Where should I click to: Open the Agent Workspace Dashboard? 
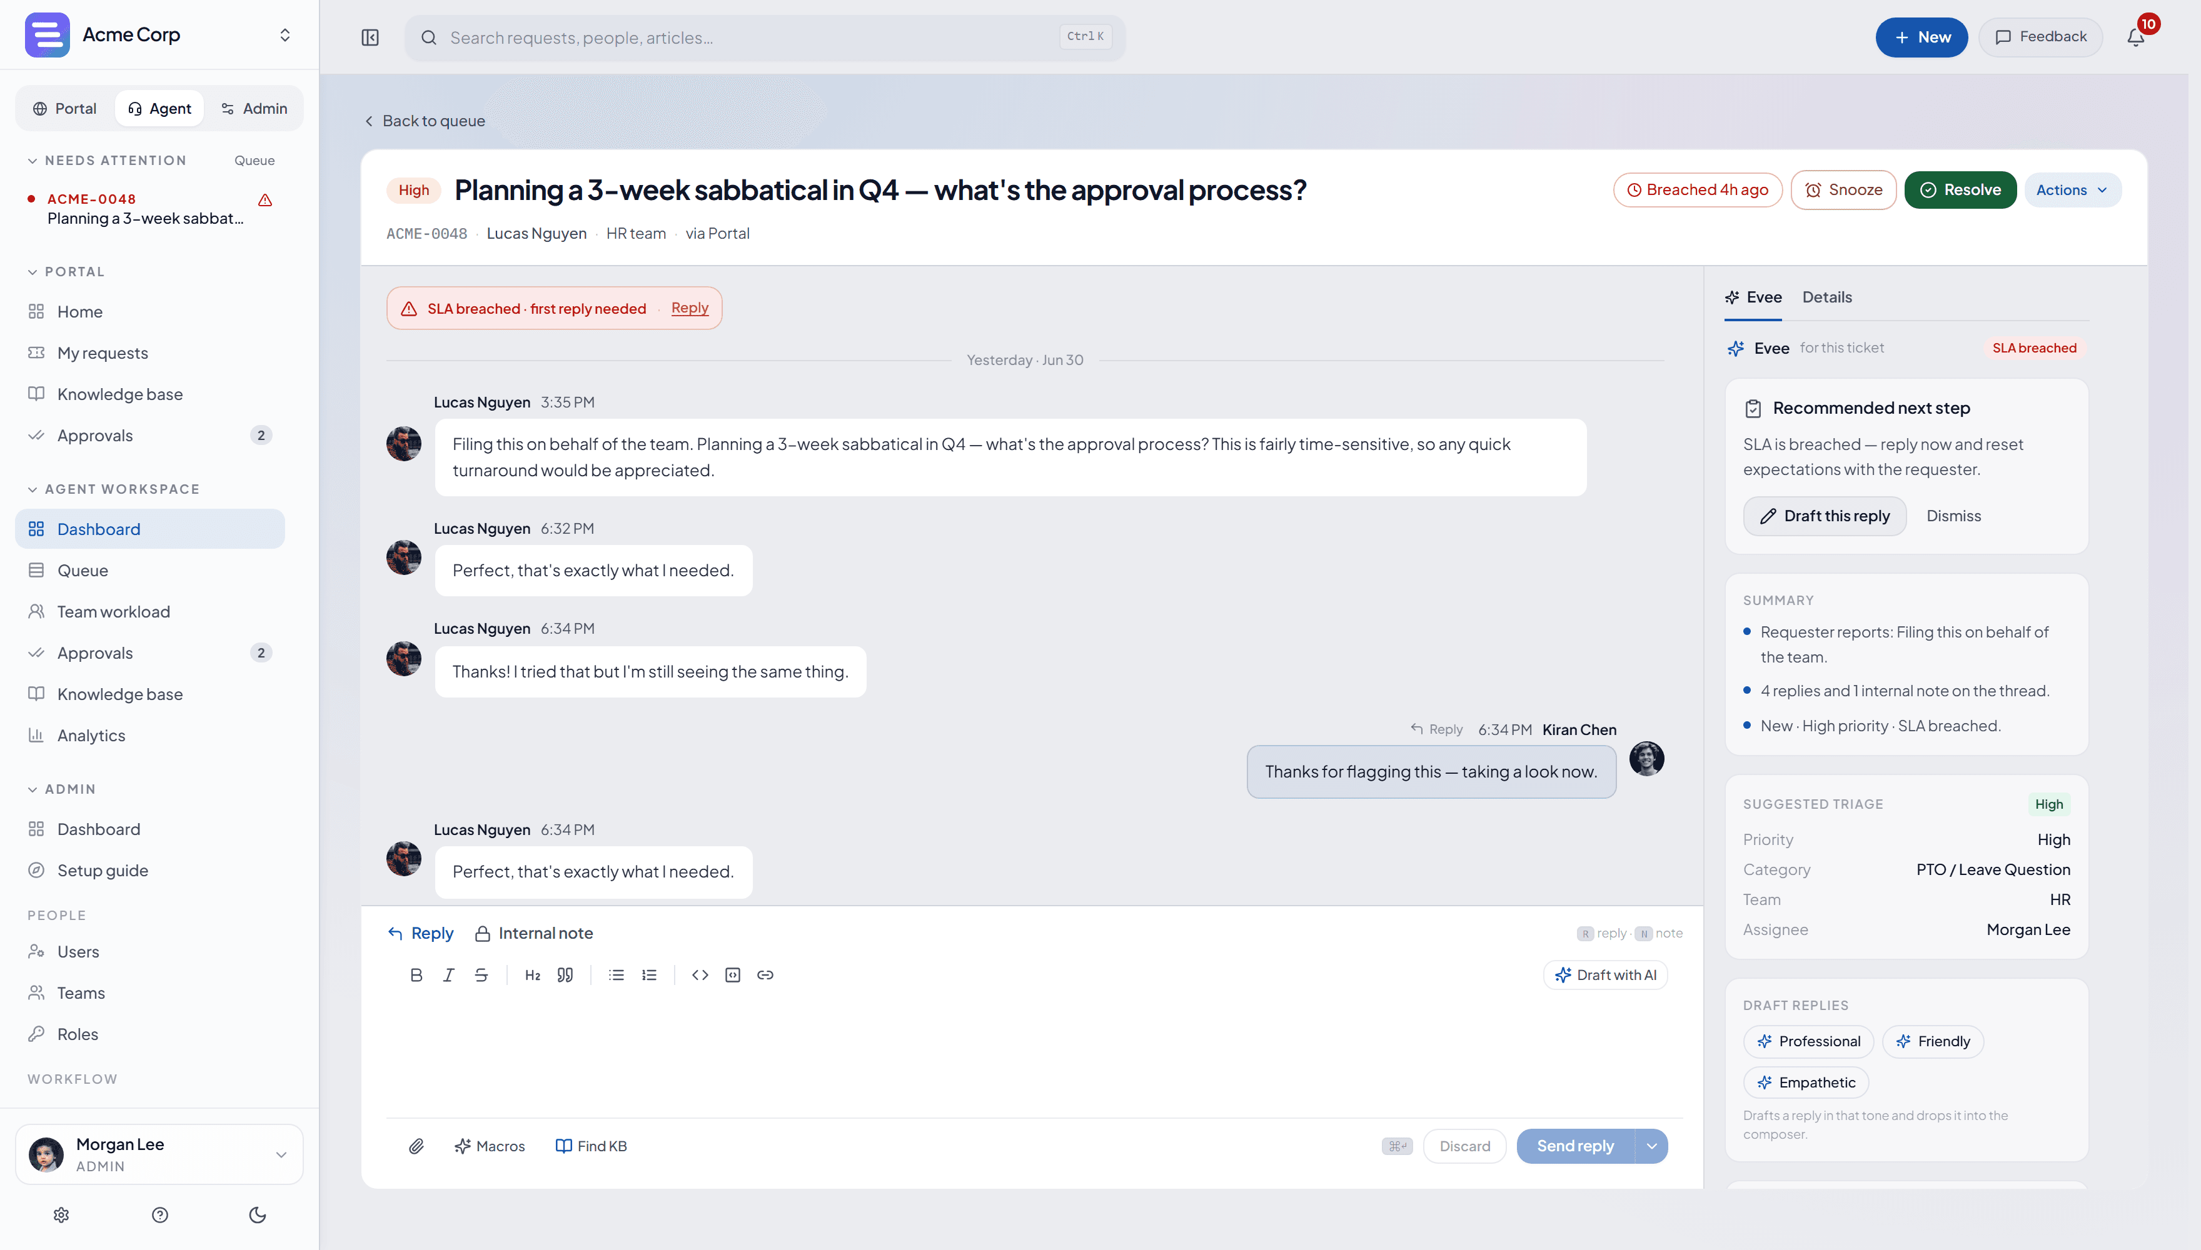point(149,529)
